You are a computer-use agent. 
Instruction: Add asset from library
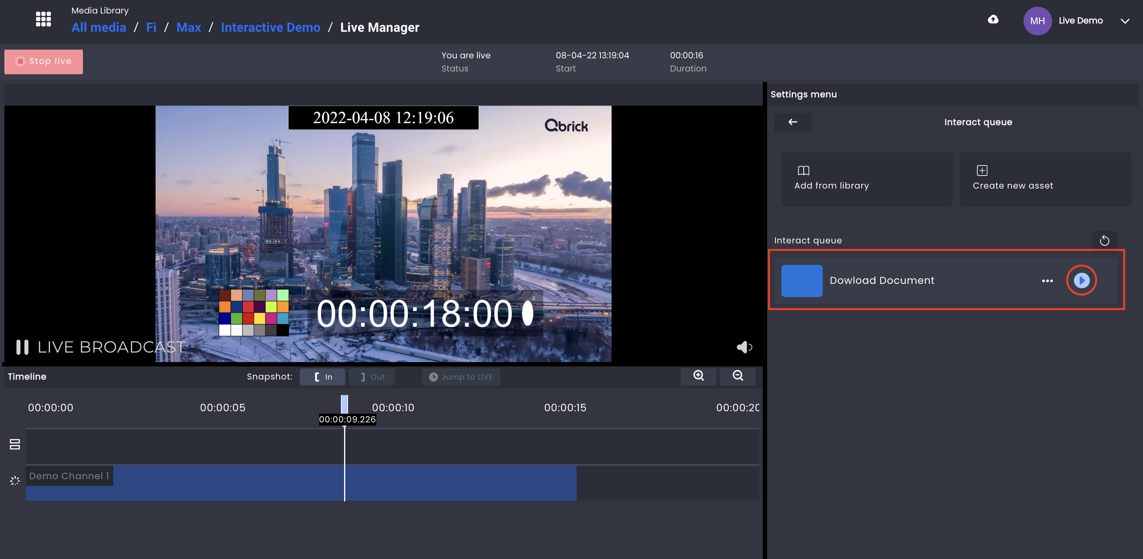tap(866, 179)
